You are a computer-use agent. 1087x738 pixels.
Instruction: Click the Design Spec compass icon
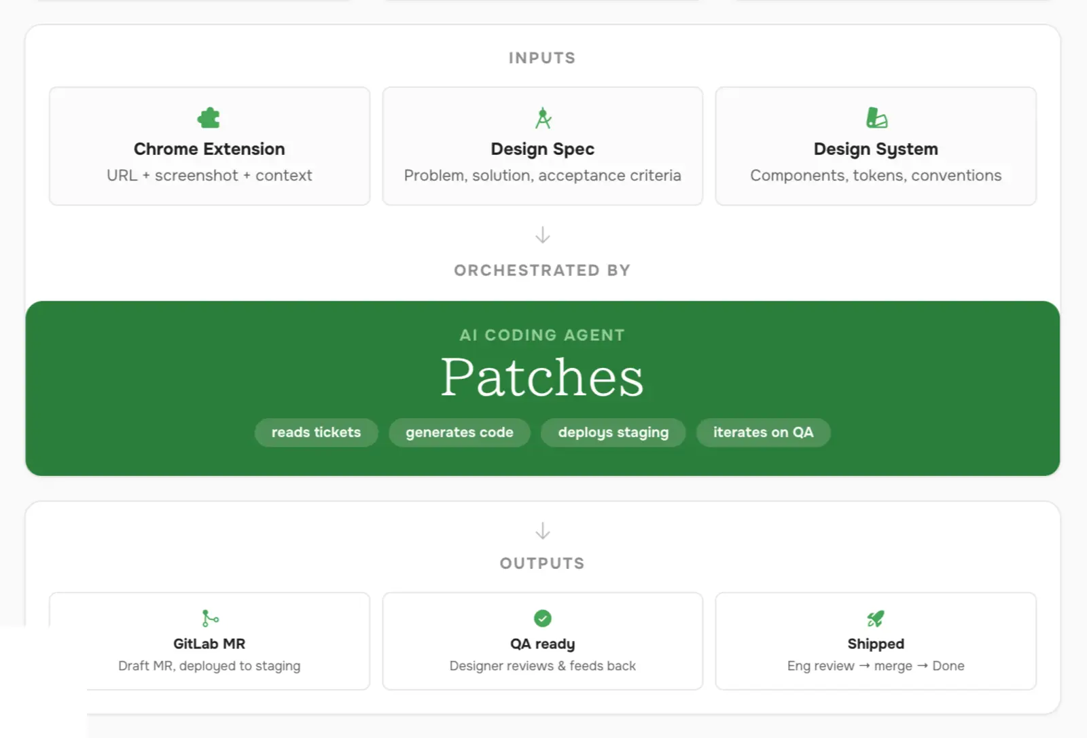(x=543, y=118)
